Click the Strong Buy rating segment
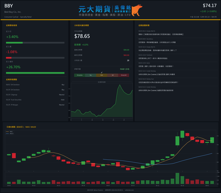The image size is (221, 193). tap(80, 75)
